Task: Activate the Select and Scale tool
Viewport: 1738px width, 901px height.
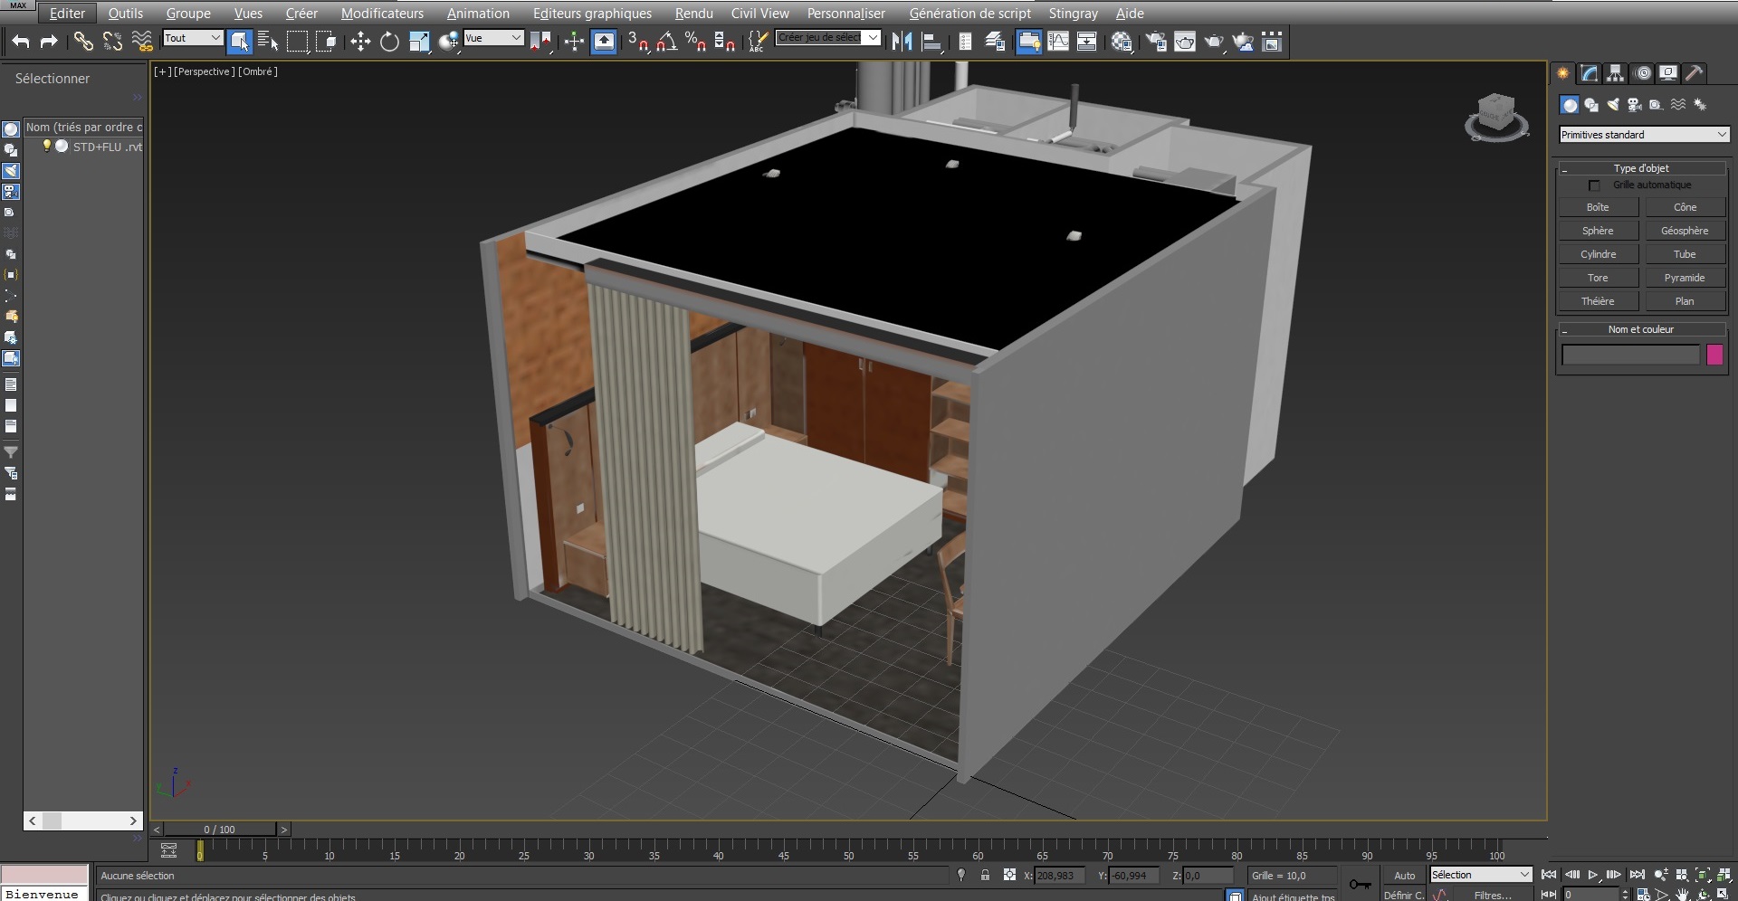Action: pos(419,41)
